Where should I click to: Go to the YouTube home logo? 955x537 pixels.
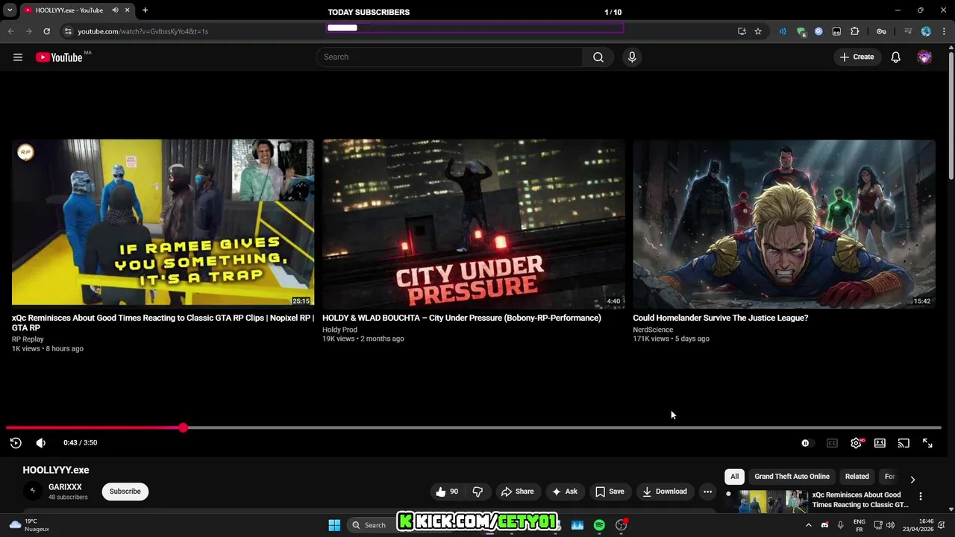[59, 57]
